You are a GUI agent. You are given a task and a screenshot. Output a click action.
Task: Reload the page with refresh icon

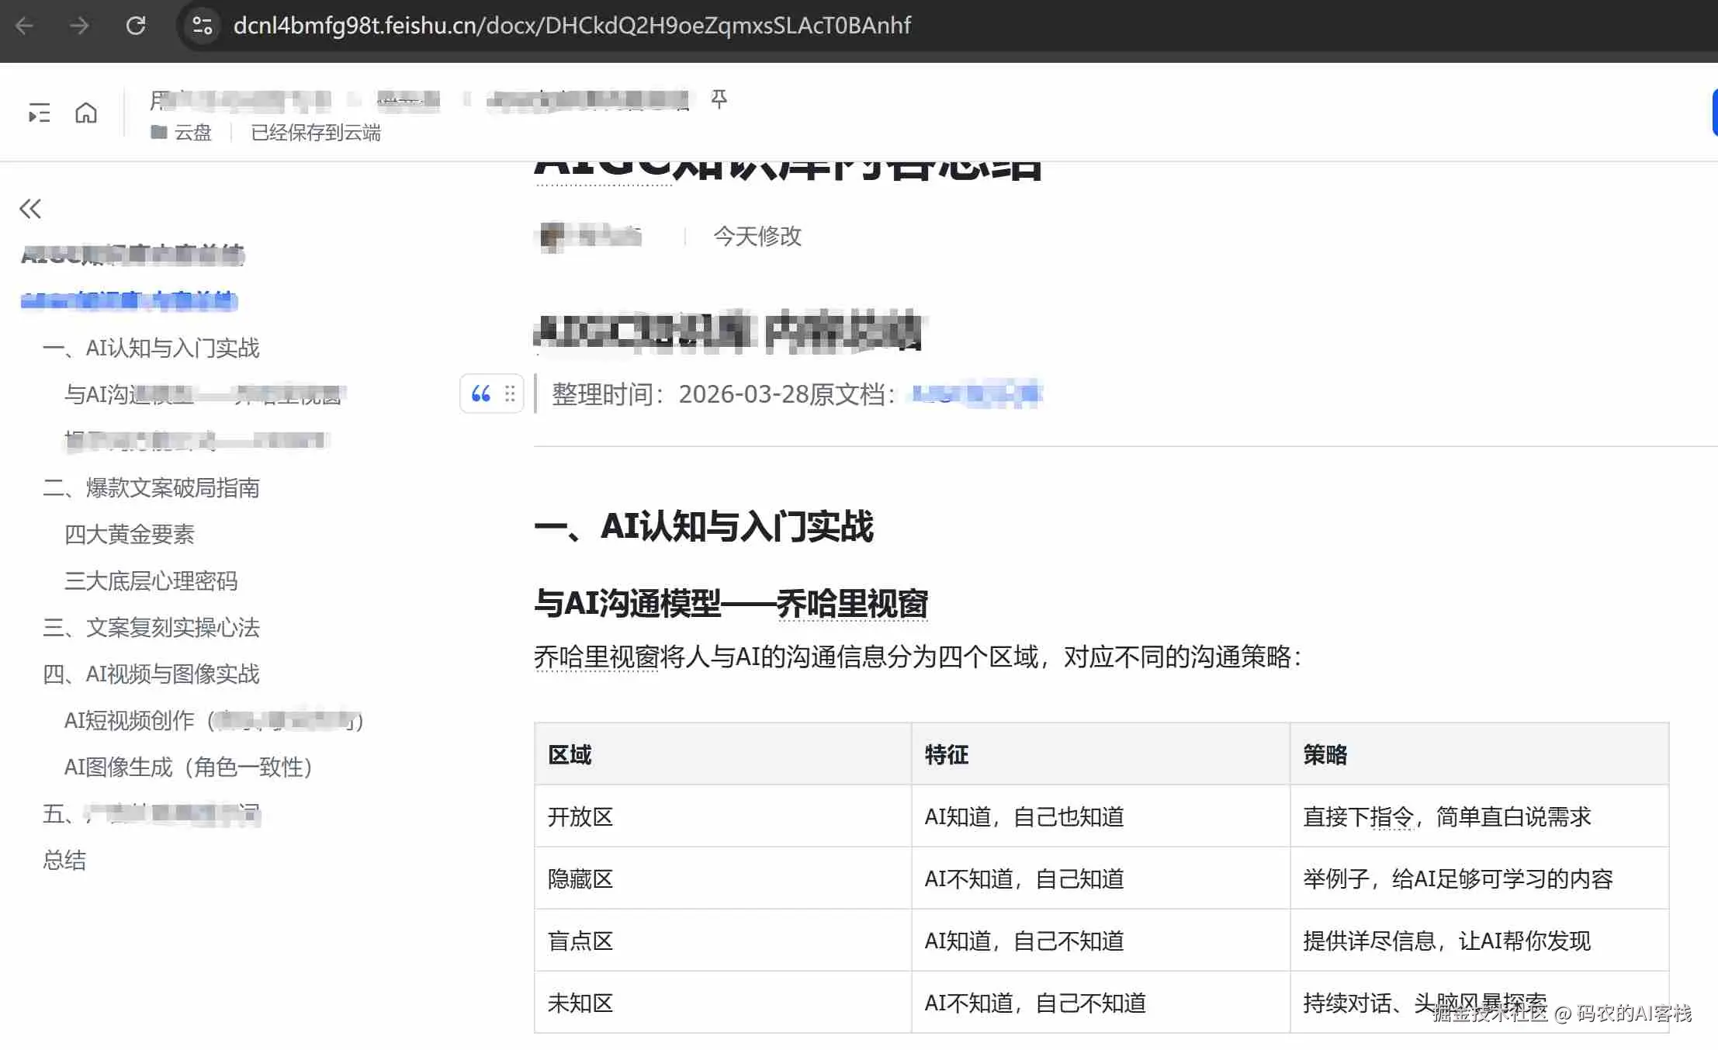coord(136,26)
